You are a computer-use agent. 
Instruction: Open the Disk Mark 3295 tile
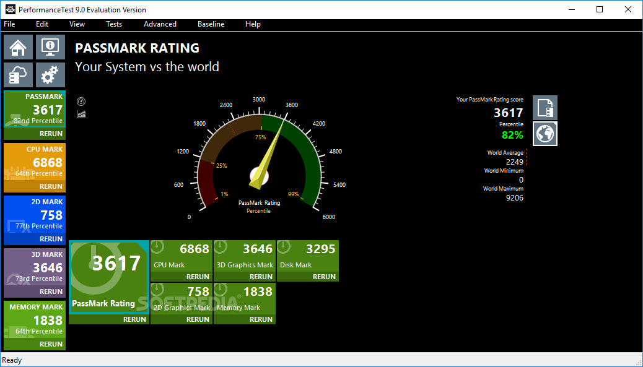point(307,256)
